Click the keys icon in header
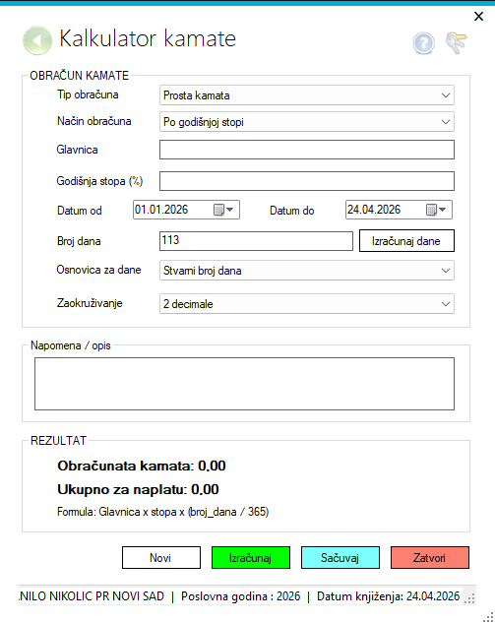495x623 pixels. 456,42
